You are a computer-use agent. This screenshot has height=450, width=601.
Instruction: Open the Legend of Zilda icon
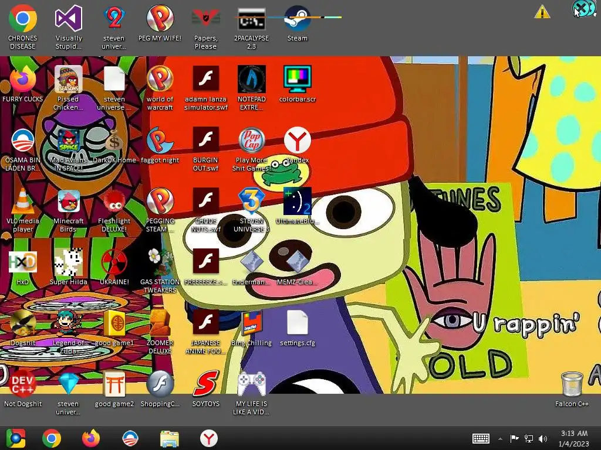68,323
